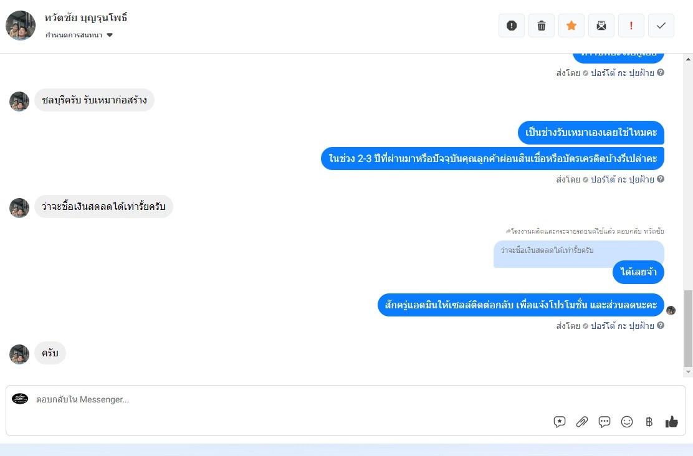Mark conversation unread with the envelope icon
693x456 pixels.
tap(601, 26)
